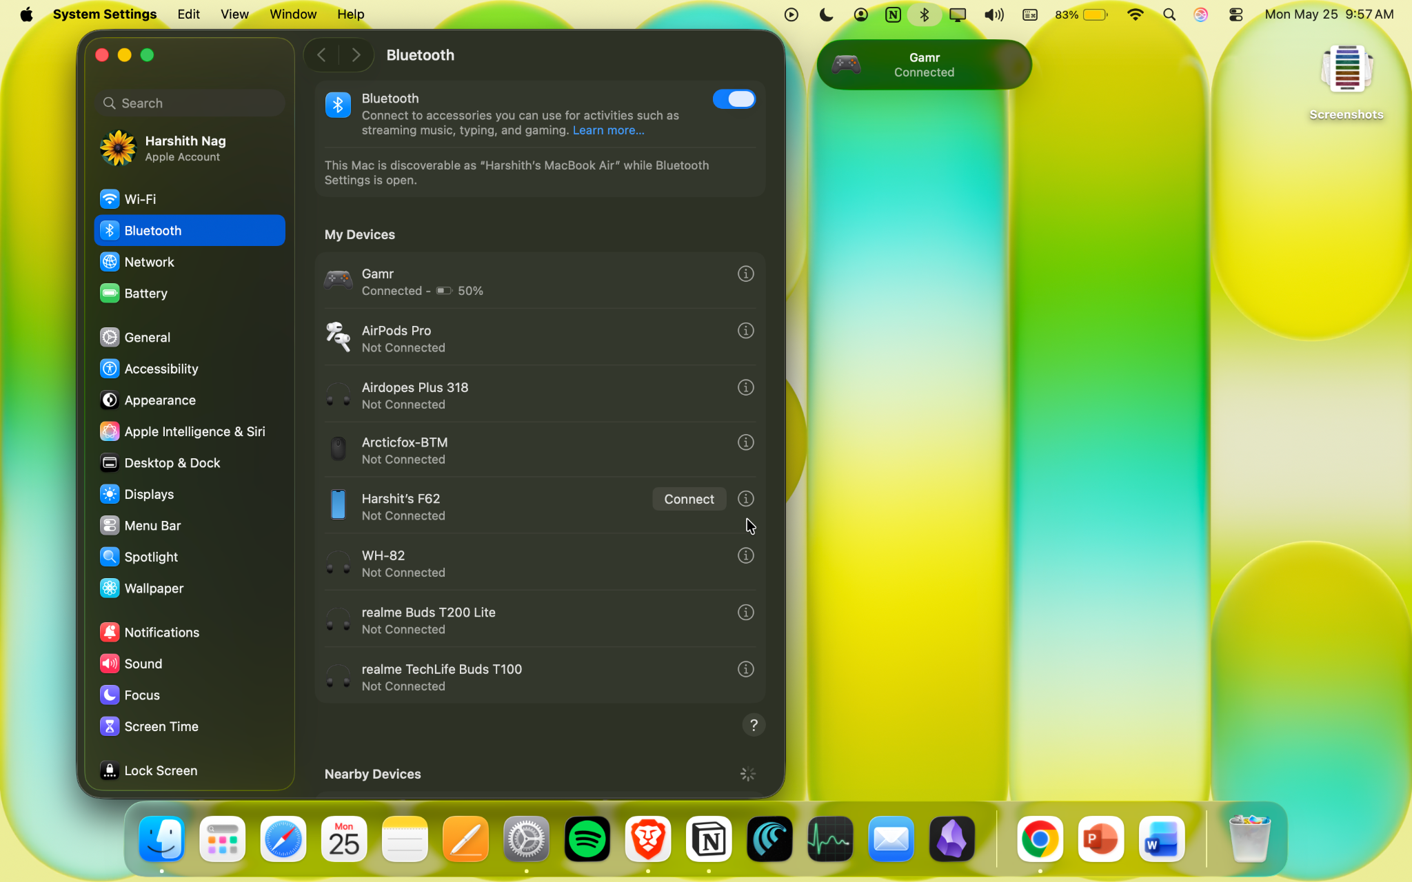
Task: Click the volume icon in menu bar
Action: click(x=994, y=14)
